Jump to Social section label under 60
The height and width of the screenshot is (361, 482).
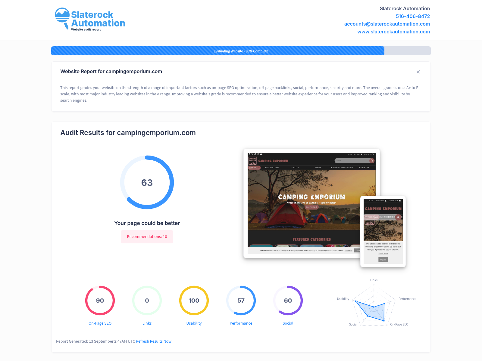coord(288,323)
